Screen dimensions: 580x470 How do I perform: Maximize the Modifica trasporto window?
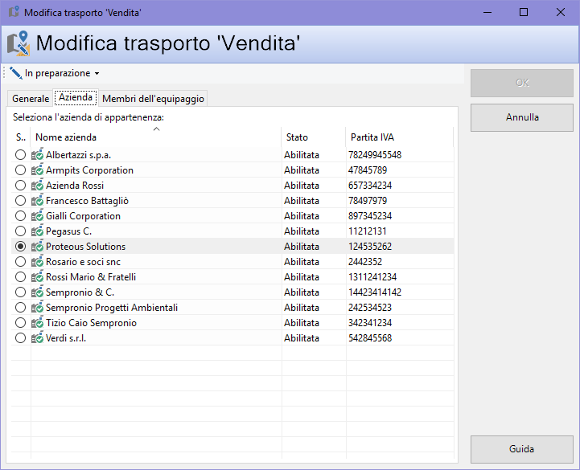pos(524,12)
